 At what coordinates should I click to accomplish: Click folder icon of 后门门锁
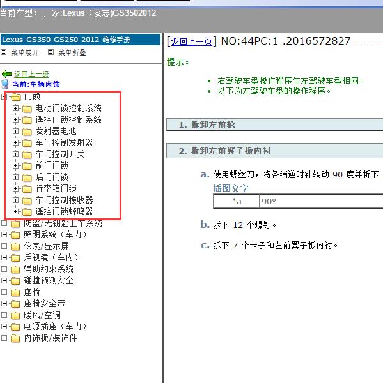(x=27, y=177)
